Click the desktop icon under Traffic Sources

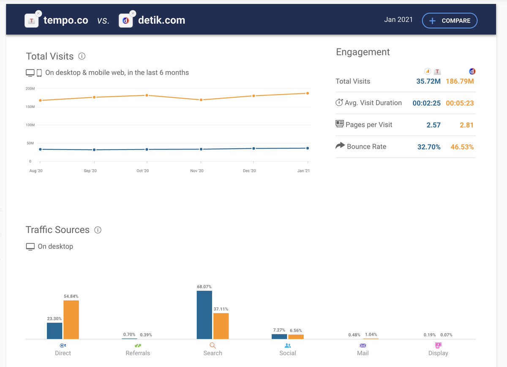click(30, 246)
